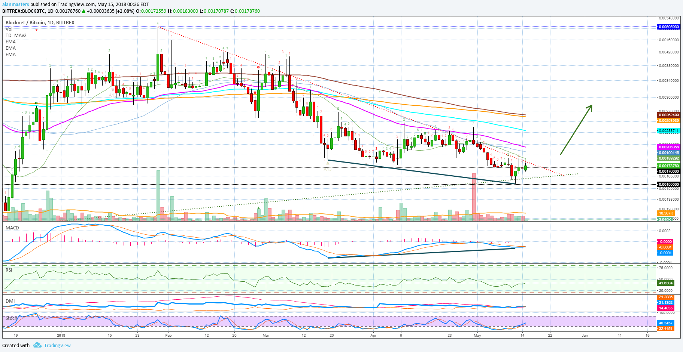Click the TD_MAv2 indicator label
Screen dimensions: 683x352
(16, 35)
